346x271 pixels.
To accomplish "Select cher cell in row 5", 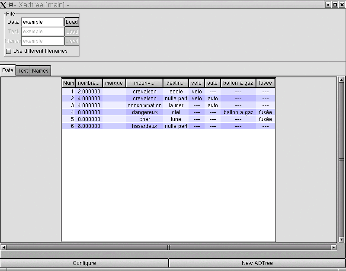I will pos(144,119).
